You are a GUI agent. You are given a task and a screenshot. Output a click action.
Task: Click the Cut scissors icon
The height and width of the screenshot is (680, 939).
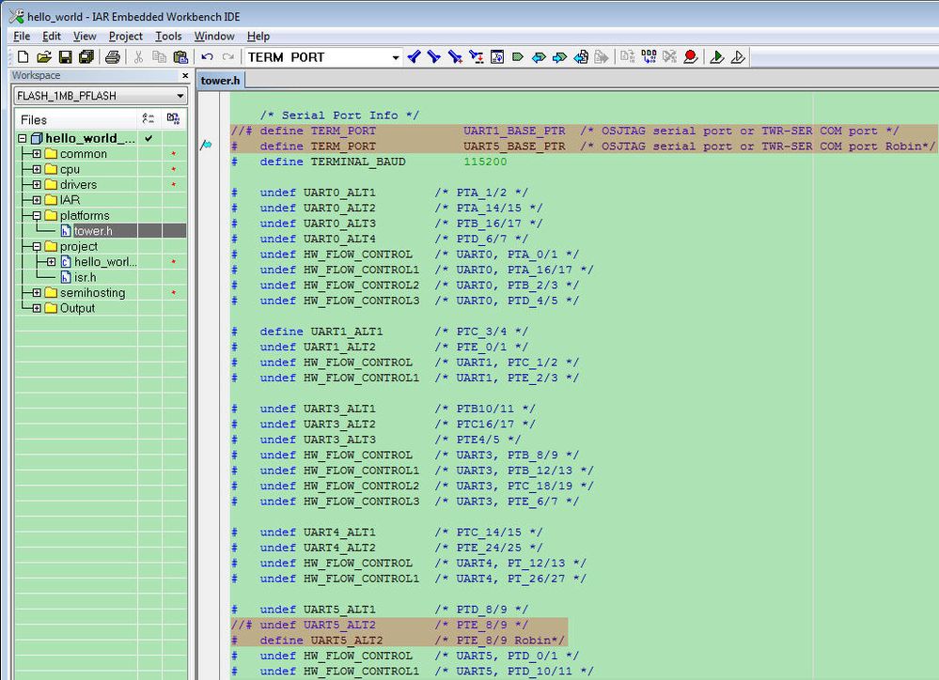click(x=138, y=57)
